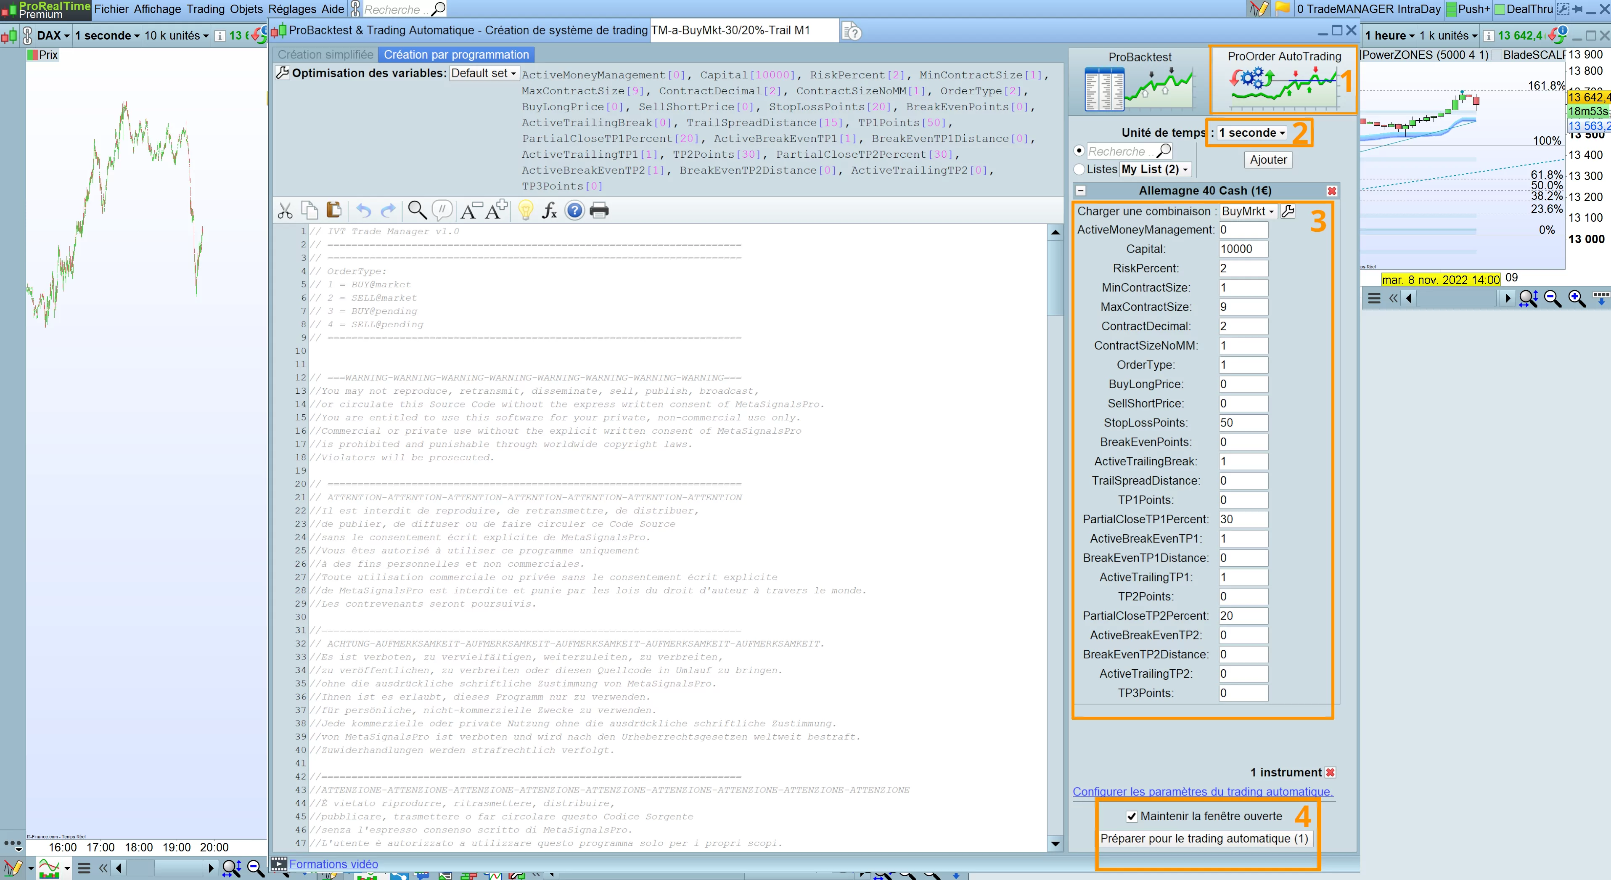1611x880 pixels.
Task: Open the Trading menu
Action: [x=205, y=9]
